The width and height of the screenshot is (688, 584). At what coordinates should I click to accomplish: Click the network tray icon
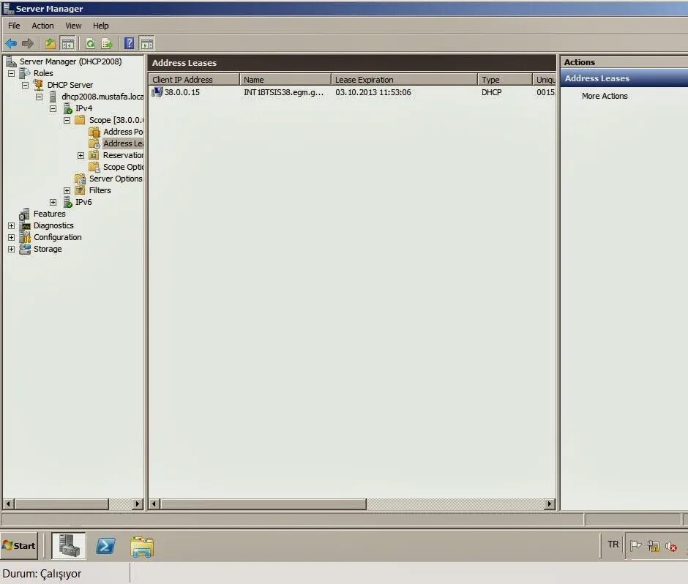[654, 546]
